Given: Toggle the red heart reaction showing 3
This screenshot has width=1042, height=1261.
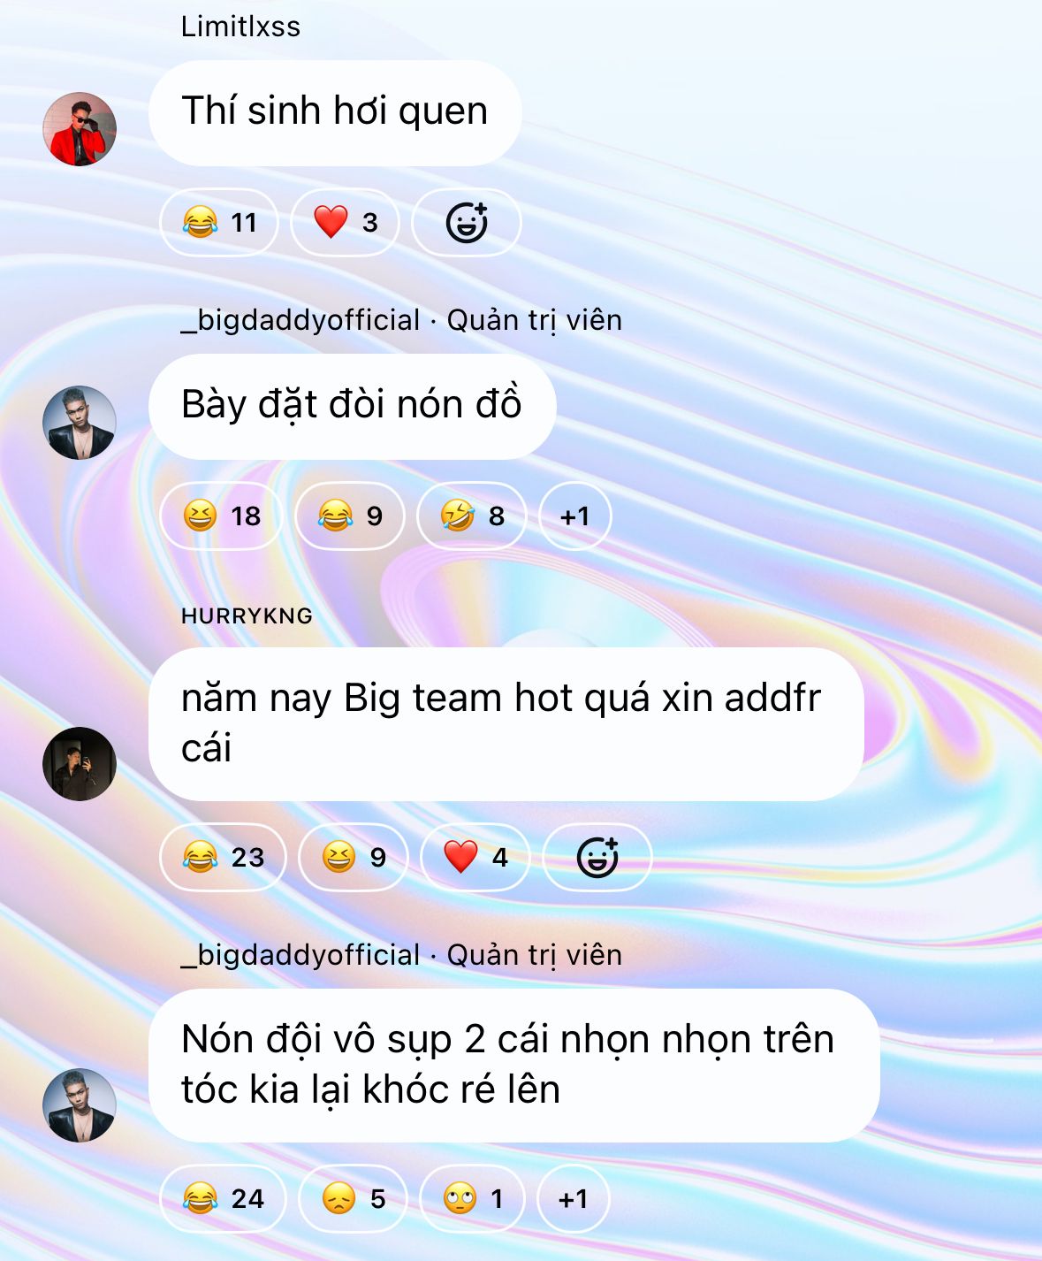Looking at the screenshot, I should tap(346, 223).
